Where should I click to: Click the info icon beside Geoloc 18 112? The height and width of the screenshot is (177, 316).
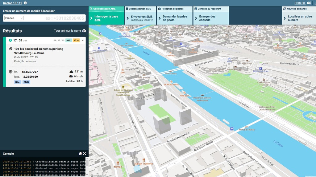[25, 3]
